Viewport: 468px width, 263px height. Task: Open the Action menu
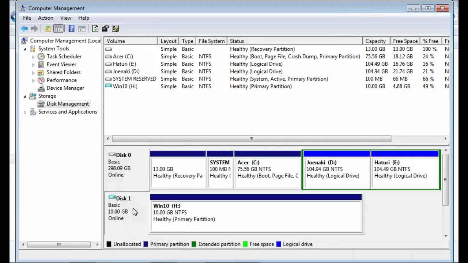(x=46, y=18)
